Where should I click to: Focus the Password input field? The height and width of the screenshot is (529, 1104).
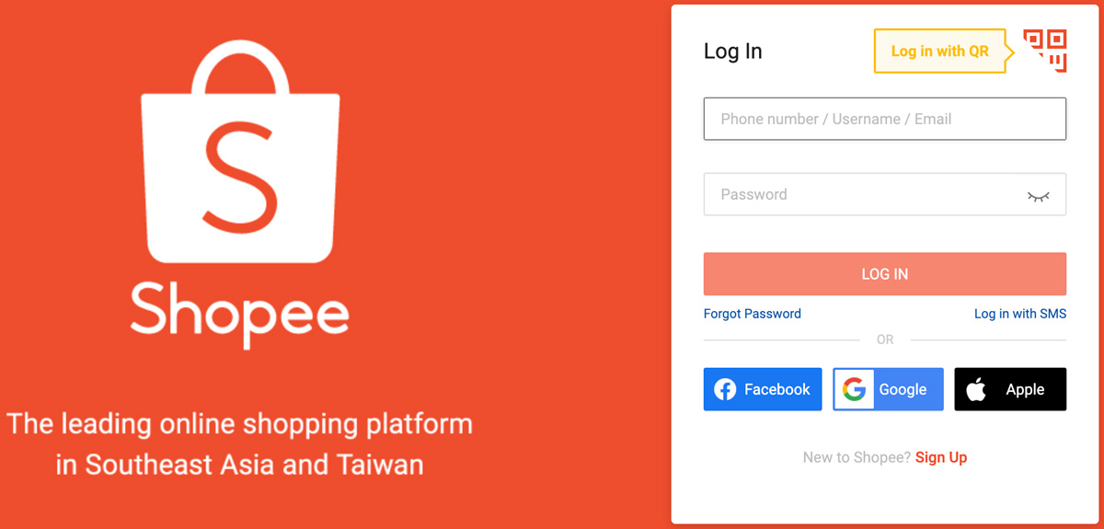click(x=884, y=194)
